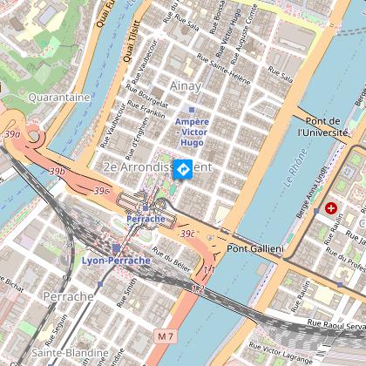Click the Le Rhône river label
The width and height of the screenshot is (366, 366).
[295, 168]
